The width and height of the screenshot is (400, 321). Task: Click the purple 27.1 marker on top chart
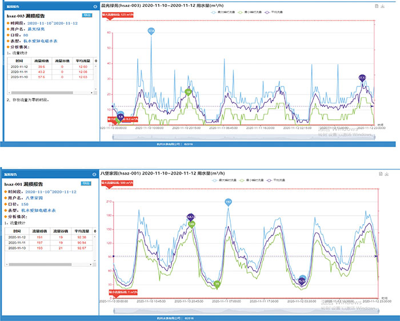click(362, 77)
